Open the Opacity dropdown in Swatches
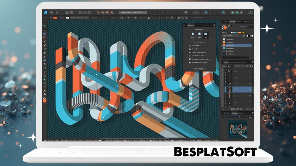296x166 pixels. click(x=252, y=27)
